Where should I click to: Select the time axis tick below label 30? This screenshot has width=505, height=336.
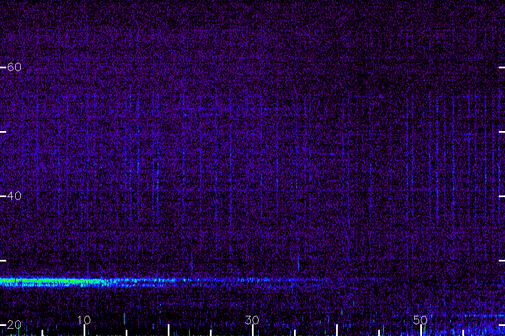click(x=252, y=330)
